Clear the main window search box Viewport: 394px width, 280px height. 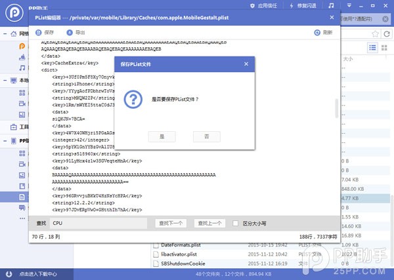coord(385,19)
